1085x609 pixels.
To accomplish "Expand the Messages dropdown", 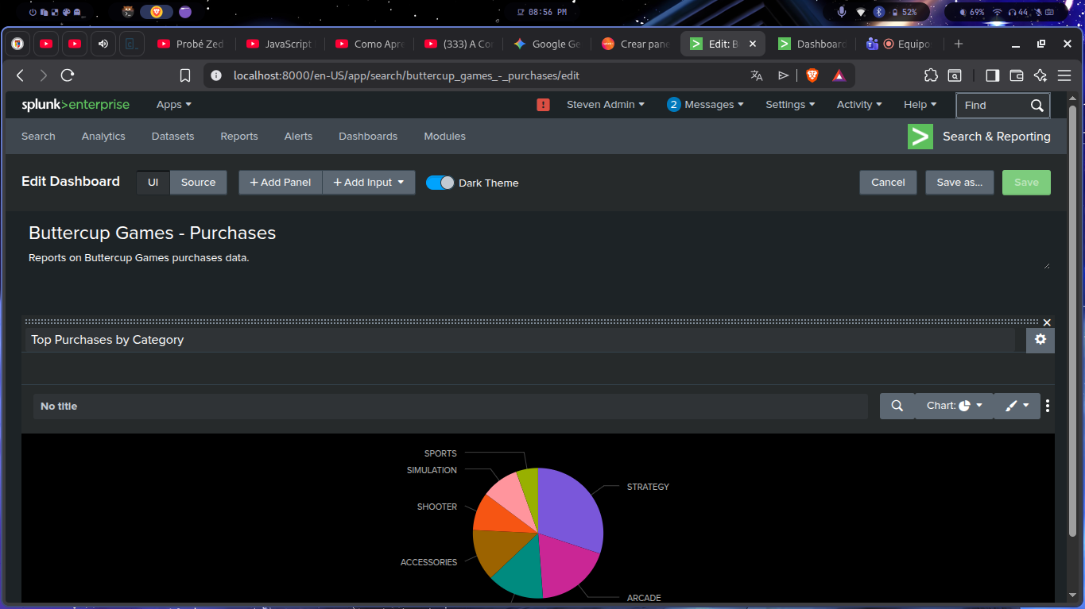I will [704, 104].
